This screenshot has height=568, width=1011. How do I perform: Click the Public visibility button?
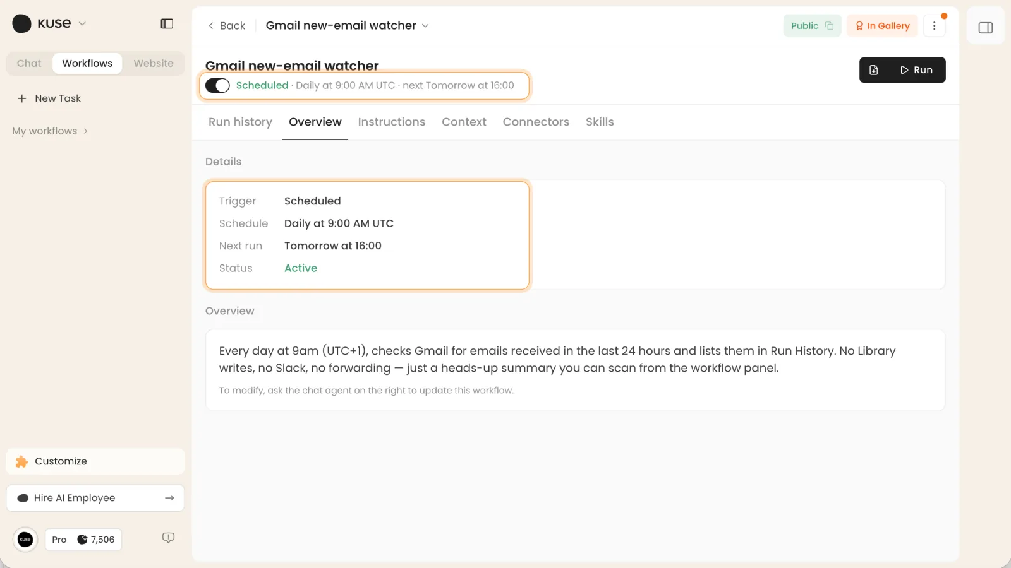(x=812, y=26)
